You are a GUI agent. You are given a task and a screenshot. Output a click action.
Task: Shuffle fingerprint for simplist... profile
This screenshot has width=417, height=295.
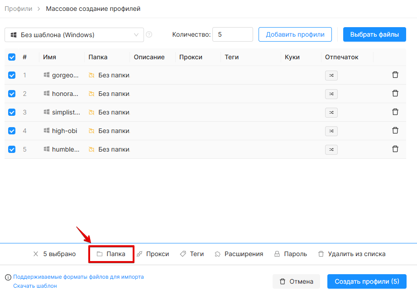click(x=331, y=112)
